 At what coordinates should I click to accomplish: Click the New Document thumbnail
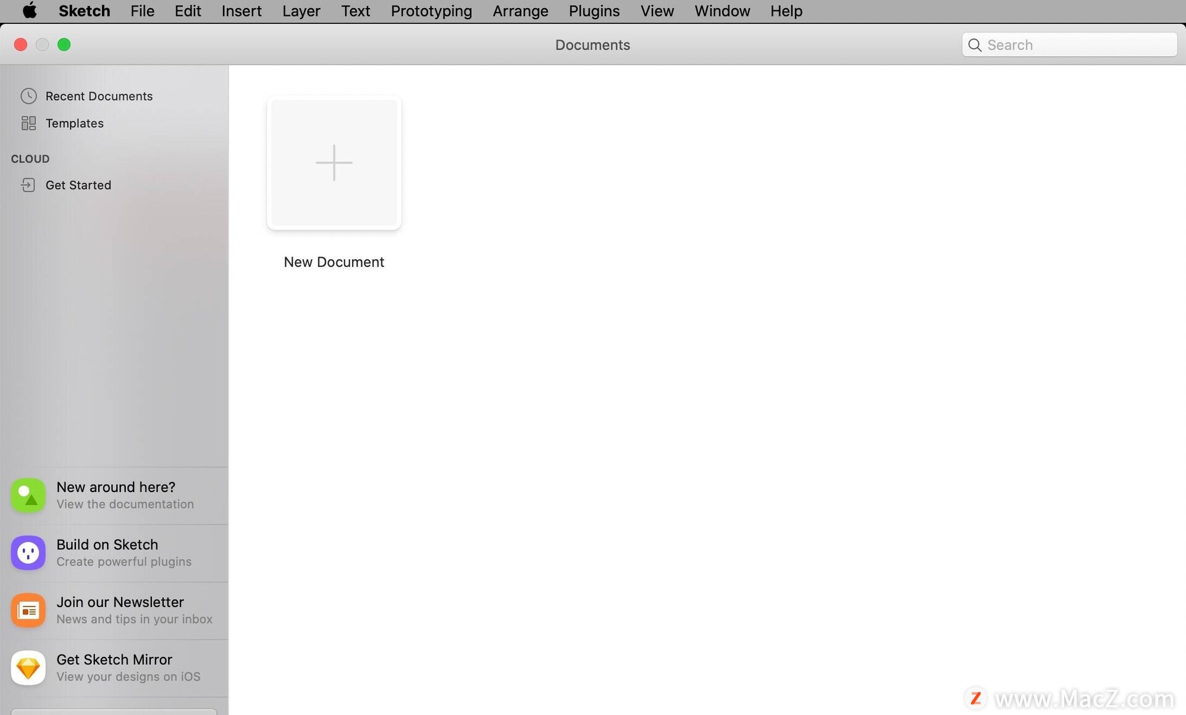tap(334, 163)
